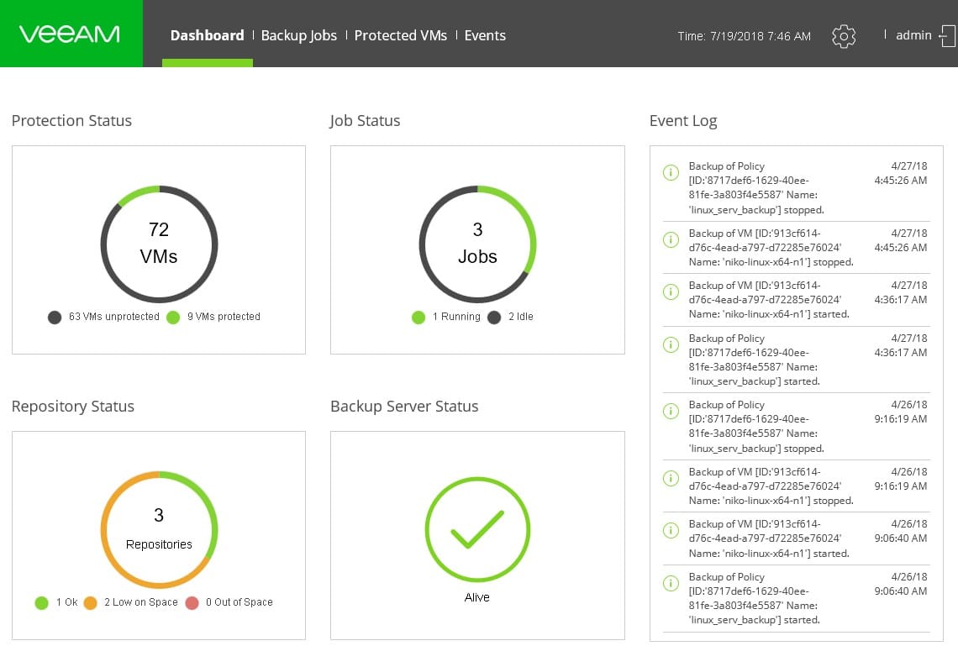The height and width of the screenshot is (646, 958).
Task: Click the Time 7/19/2018 7:46 AM display
Action: click(745, 36)
